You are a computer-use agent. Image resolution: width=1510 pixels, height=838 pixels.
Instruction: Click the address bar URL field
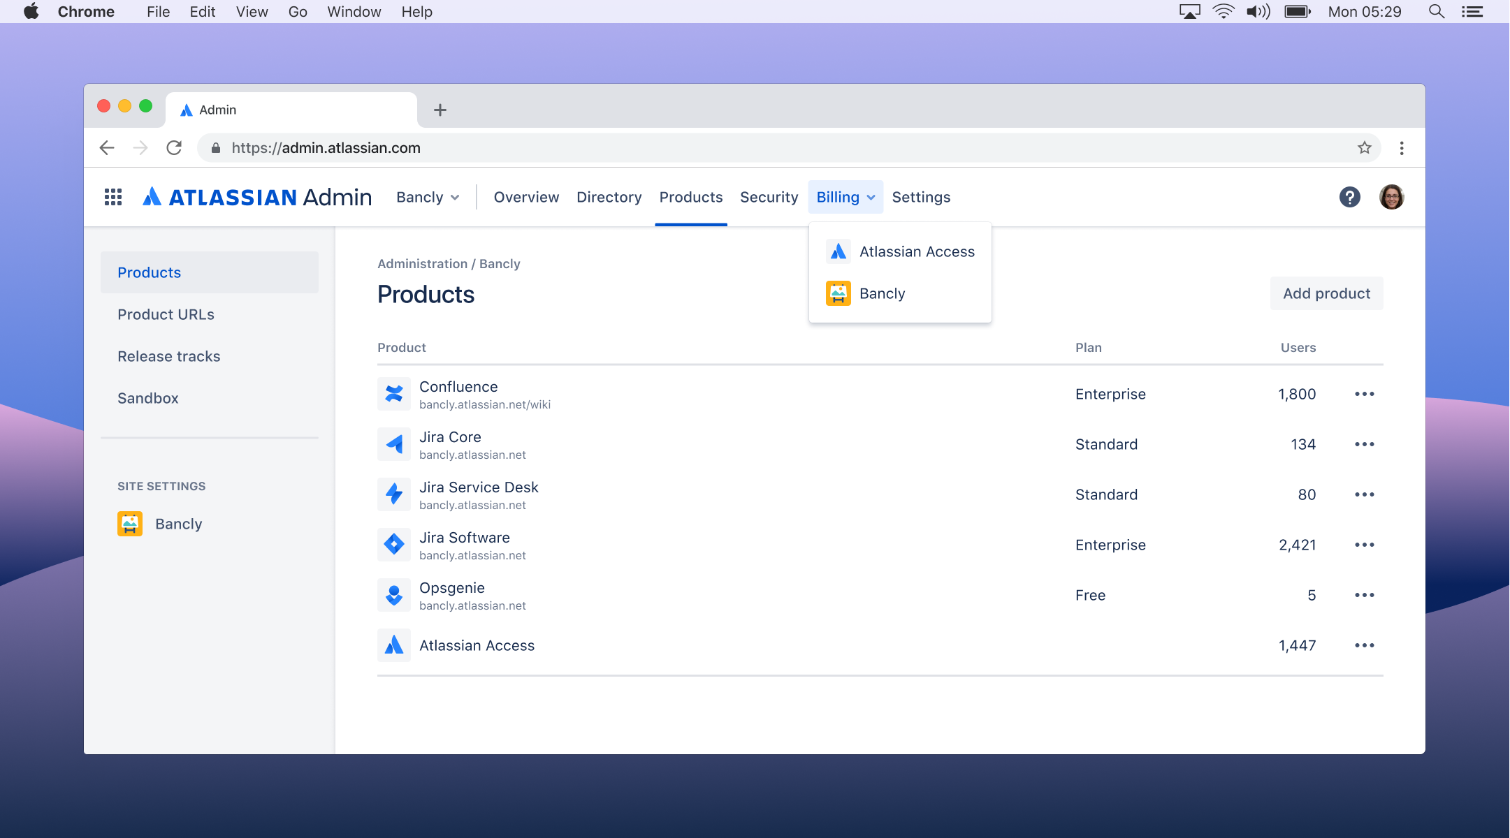789,148
